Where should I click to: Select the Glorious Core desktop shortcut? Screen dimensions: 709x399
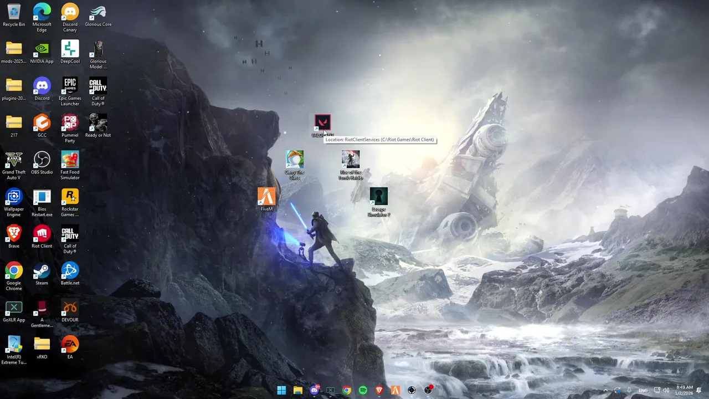point(98,15)
